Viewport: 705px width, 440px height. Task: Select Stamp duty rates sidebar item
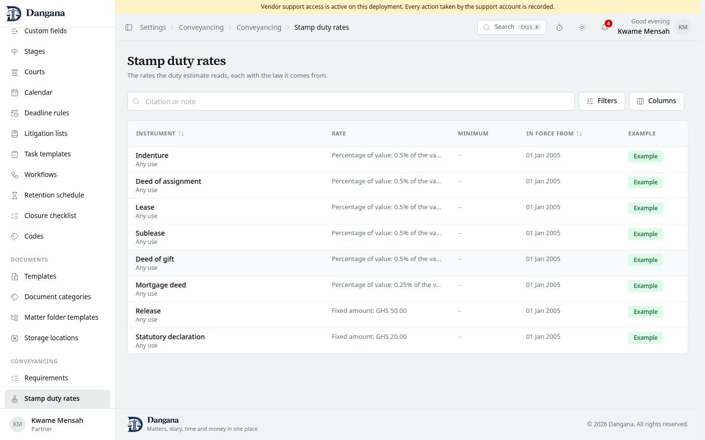coord(57,398)
